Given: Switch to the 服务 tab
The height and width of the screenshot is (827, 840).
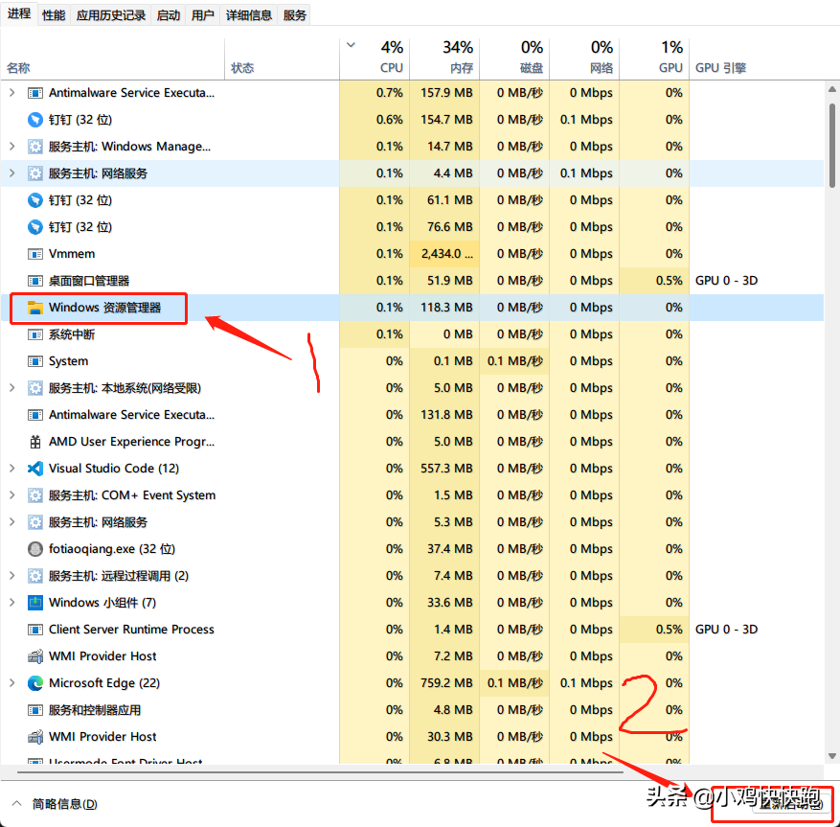Looking at the screenshot, I should 295,15.
